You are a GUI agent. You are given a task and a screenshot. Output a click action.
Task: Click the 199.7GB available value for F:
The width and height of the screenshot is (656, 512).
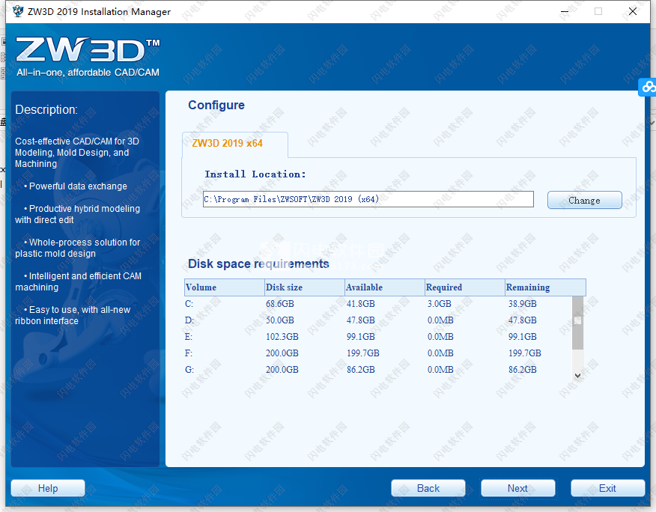click(362, 353)
